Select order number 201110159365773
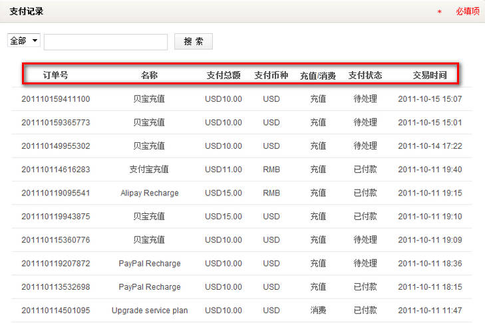 [56, 122]
